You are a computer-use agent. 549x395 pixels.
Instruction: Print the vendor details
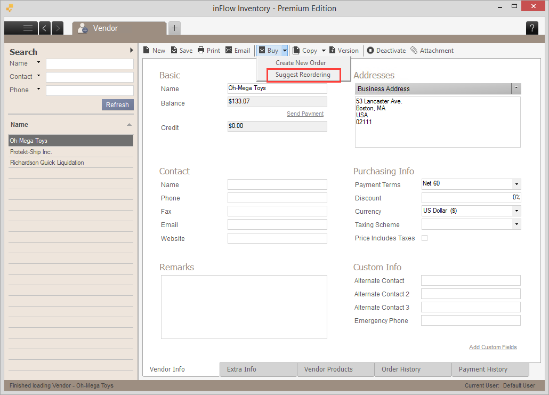(209, 51)
